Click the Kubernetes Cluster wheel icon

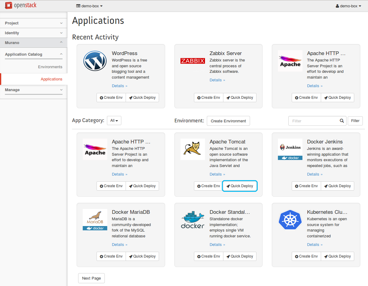coord(290,220)
